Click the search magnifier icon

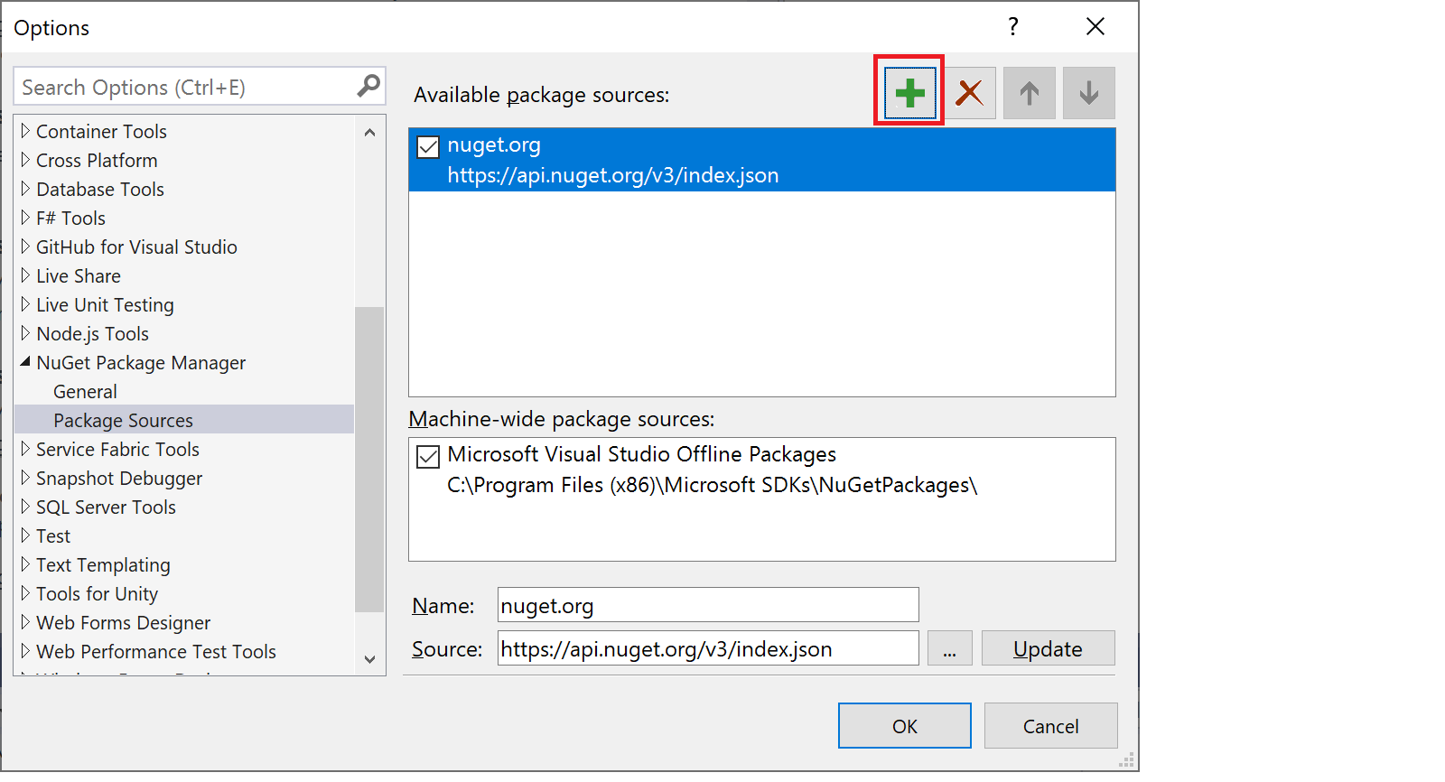pyautogui.click(x=368, y=86)
